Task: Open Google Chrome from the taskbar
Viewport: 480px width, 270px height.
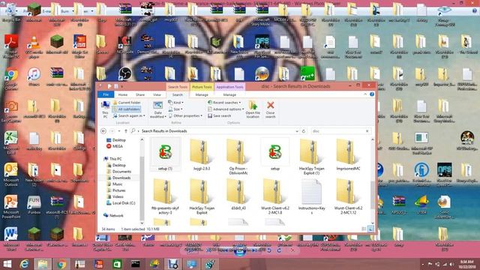Action: tap(61, 264)
